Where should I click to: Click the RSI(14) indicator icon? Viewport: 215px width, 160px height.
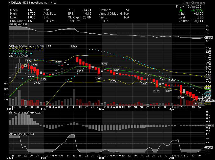(10, 25)
